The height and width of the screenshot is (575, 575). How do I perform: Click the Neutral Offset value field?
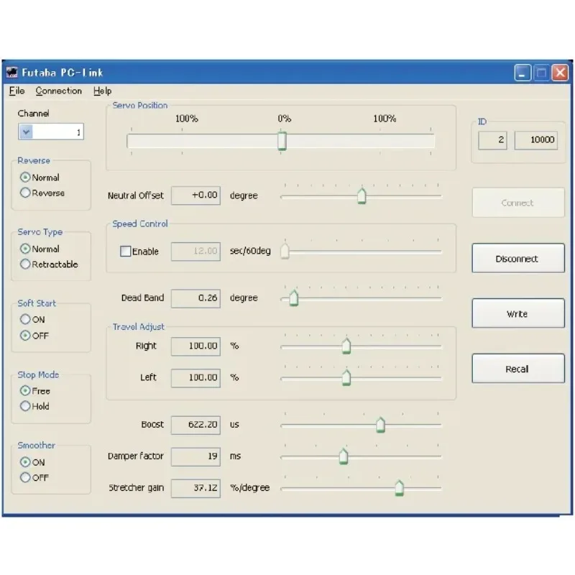pyautogui.click(x=195, y=195)
